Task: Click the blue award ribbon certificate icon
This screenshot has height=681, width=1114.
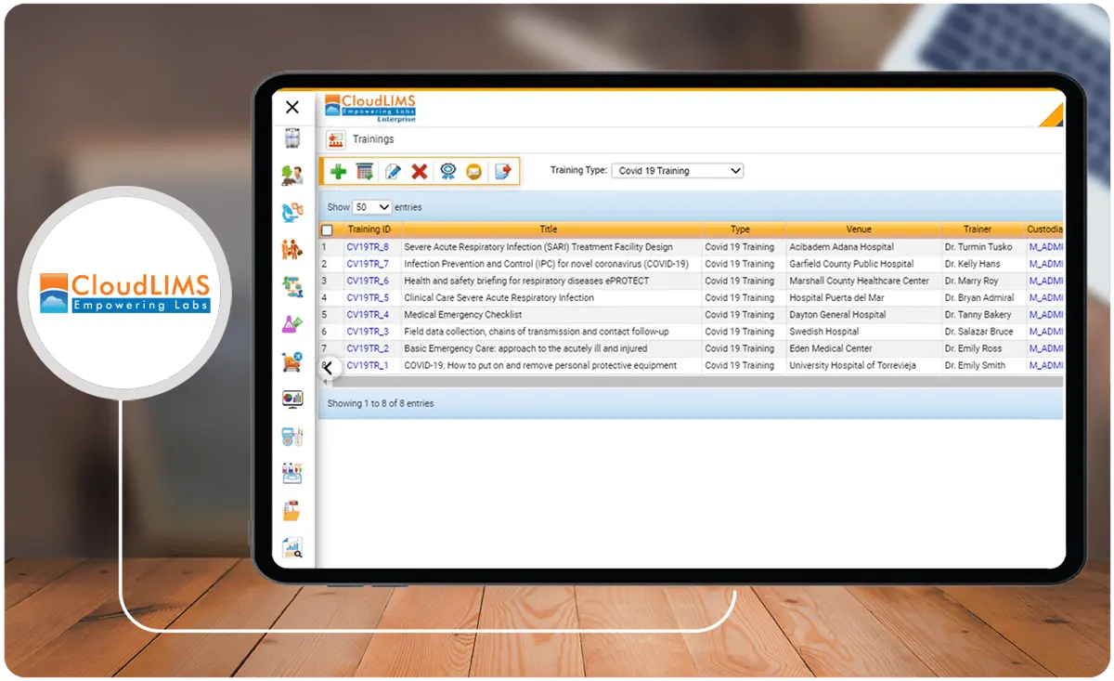Action: (x=447, y=171)
